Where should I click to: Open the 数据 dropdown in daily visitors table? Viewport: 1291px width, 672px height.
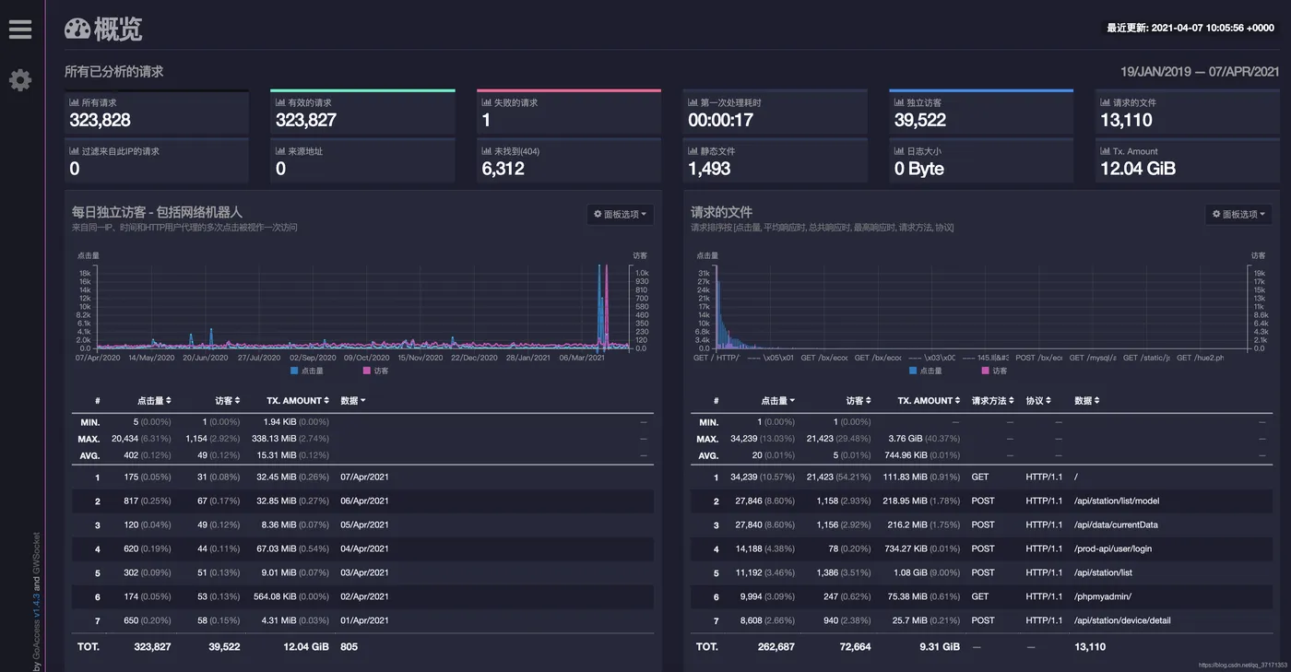pyautogui.click(x=353, y=401)
